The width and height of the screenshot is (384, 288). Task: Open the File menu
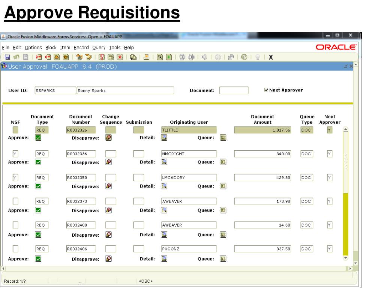(x=6, y=48)
